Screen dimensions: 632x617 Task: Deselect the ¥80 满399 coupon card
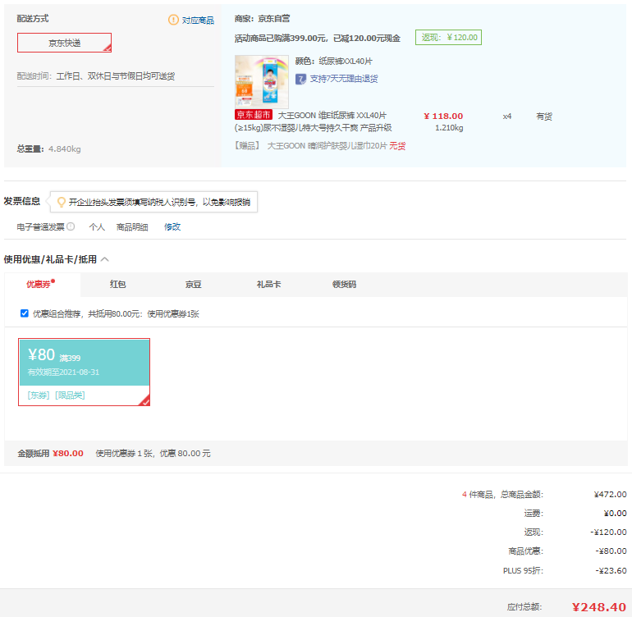pos(85,372)
